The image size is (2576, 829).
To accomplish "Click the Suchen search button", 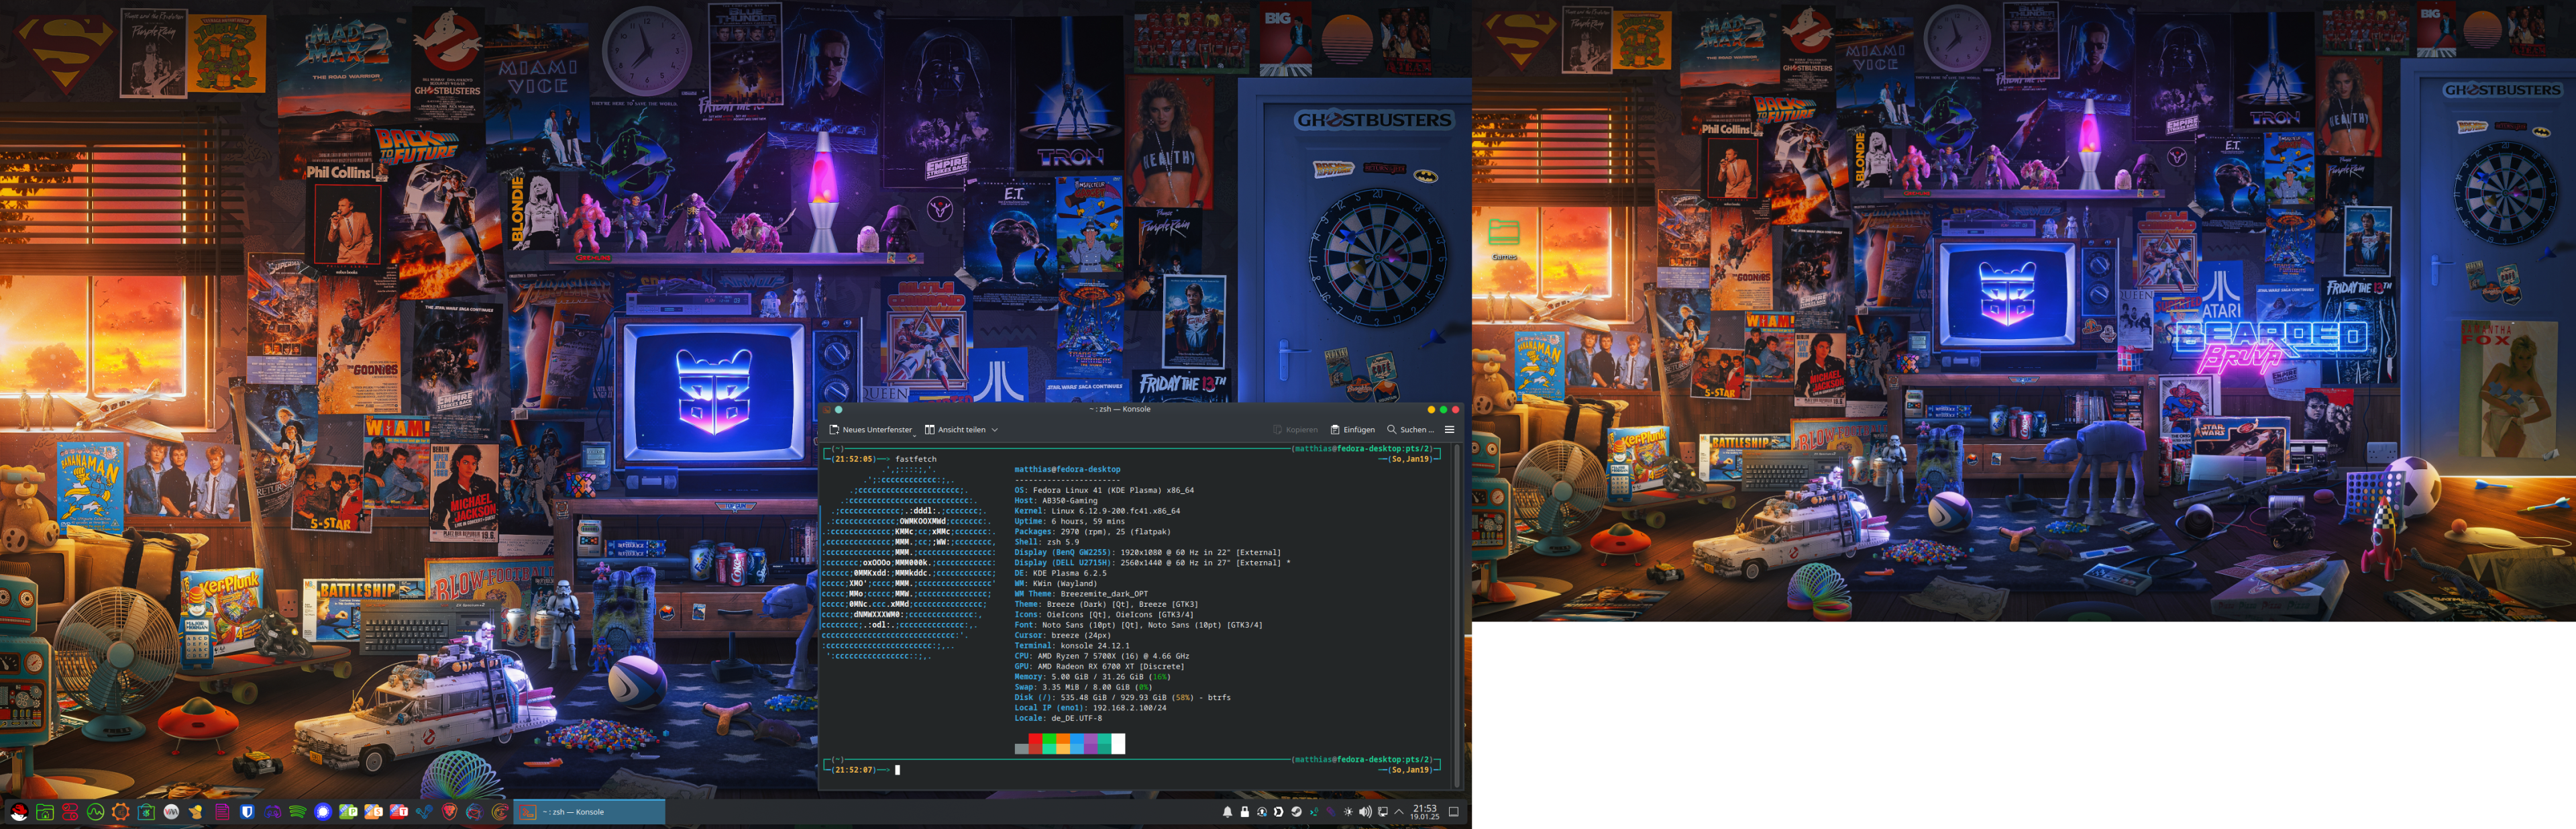I will coord(1410,430).
